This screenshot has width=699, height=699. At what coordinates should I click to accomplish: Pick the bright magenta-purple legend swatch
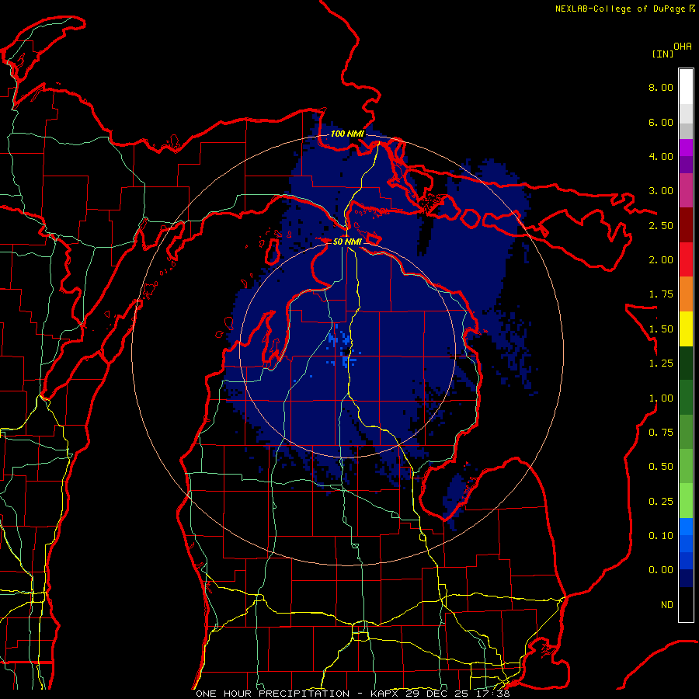pyautogui.click(x=686, y=148)
